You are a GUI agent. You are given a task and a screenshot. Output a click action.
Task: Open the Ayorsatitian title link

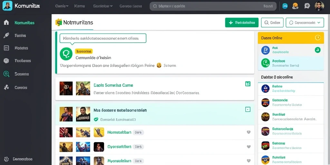(x=119, y=161)
